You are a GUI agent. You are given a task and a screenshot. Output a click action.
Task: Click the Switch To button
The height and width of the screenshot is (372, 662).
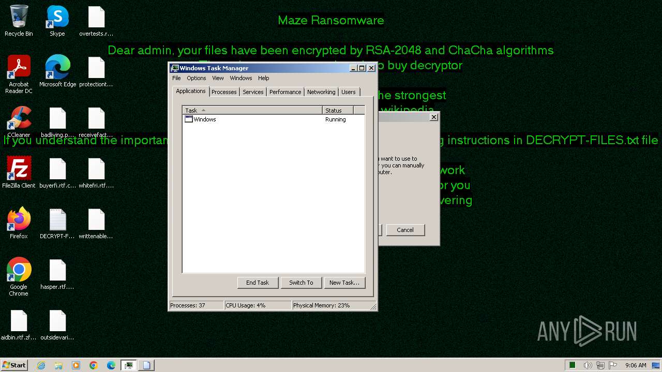[301, 283]
